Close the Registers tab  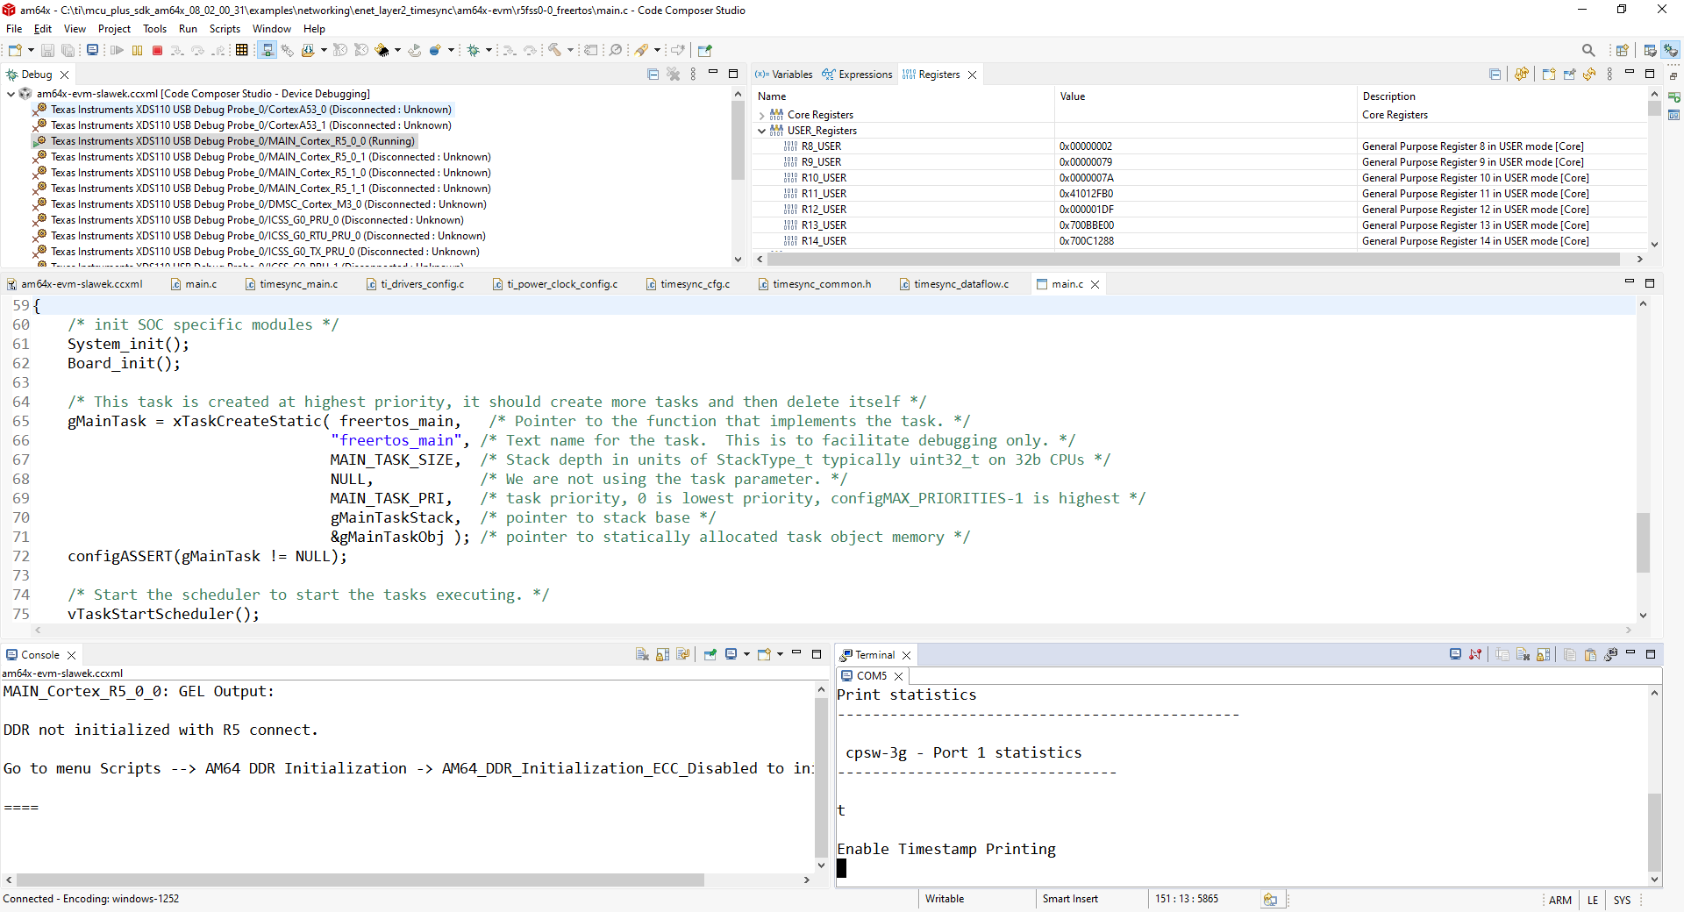coord(972,75)
